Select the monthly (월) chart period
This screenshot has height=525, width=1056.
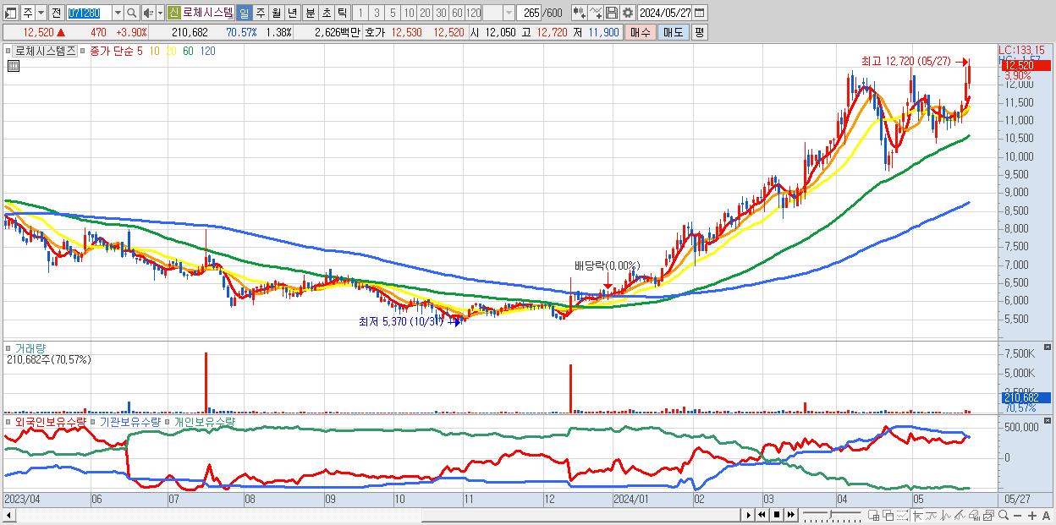tap(276, 13)
